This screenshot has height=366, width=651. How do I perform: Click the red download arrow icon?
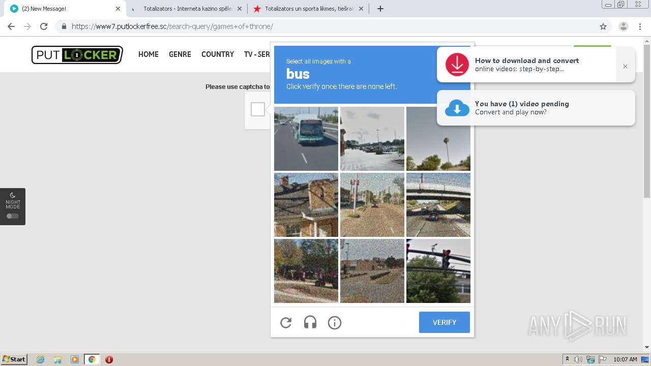click(x=457, y=65)
